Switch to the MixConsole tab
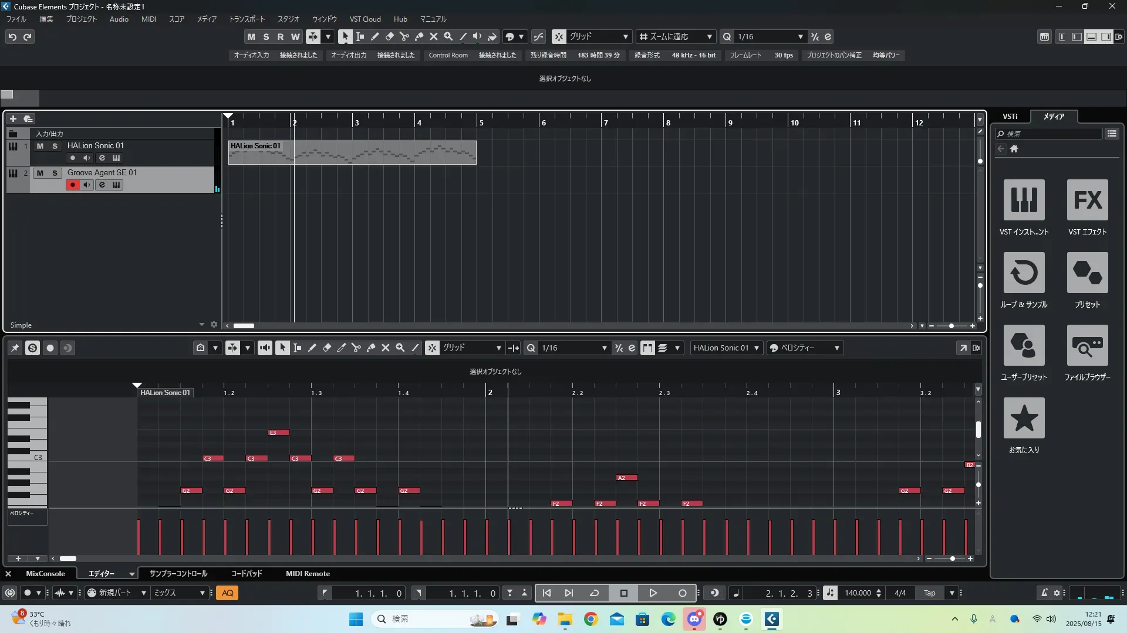 coord(45,574)
